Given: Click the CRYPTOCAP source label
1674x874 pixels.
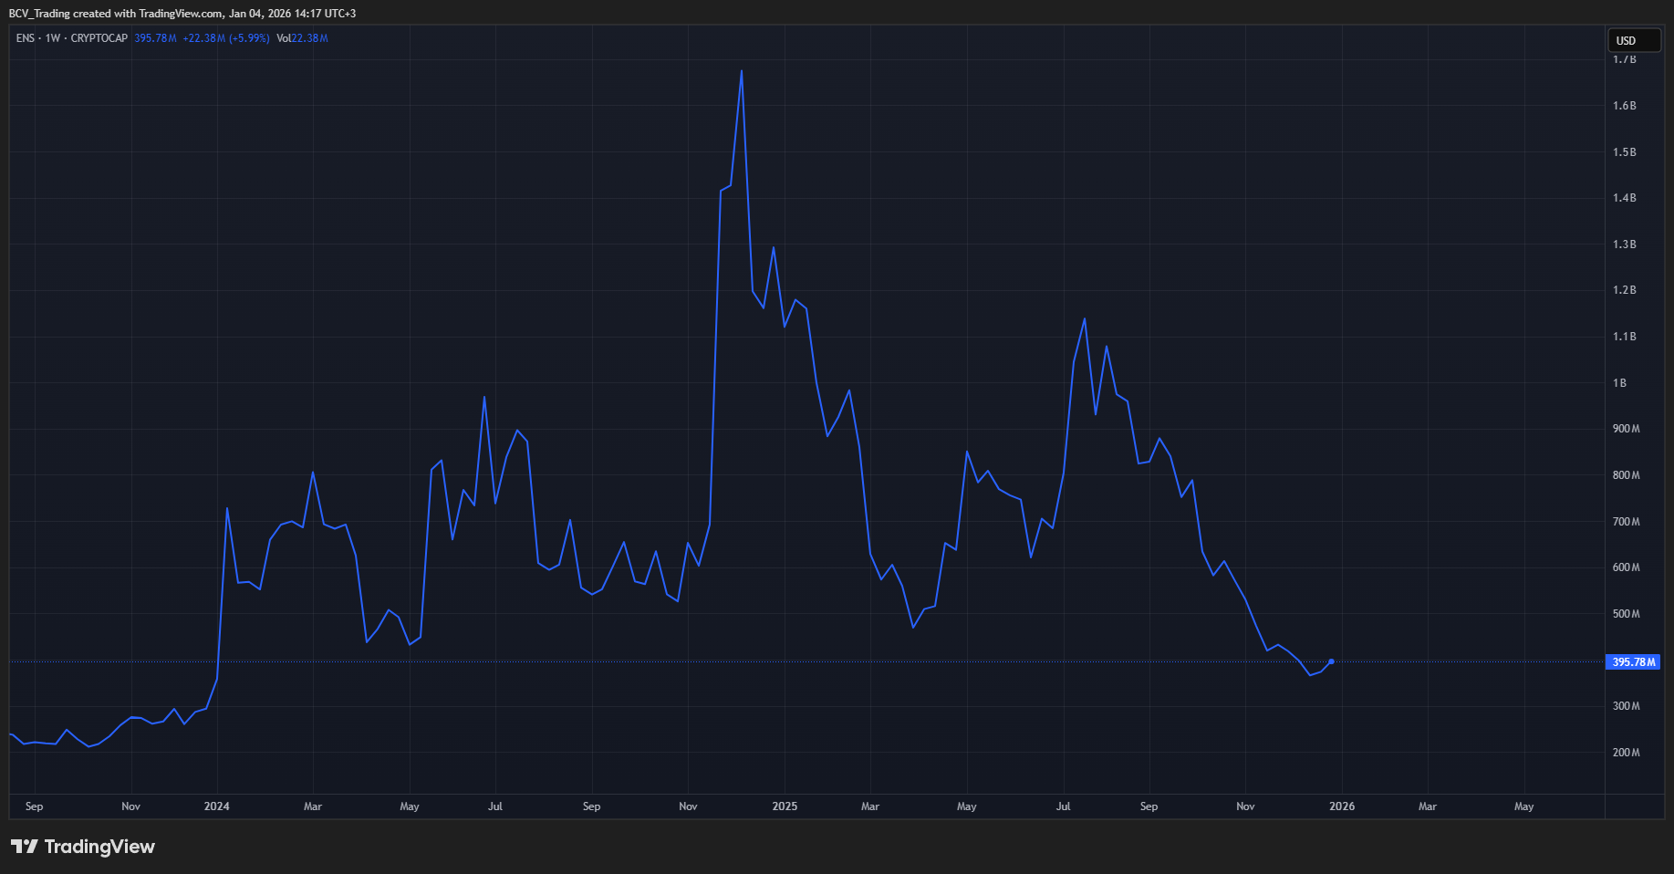Looking at the screenshot, I should point(99,38).
